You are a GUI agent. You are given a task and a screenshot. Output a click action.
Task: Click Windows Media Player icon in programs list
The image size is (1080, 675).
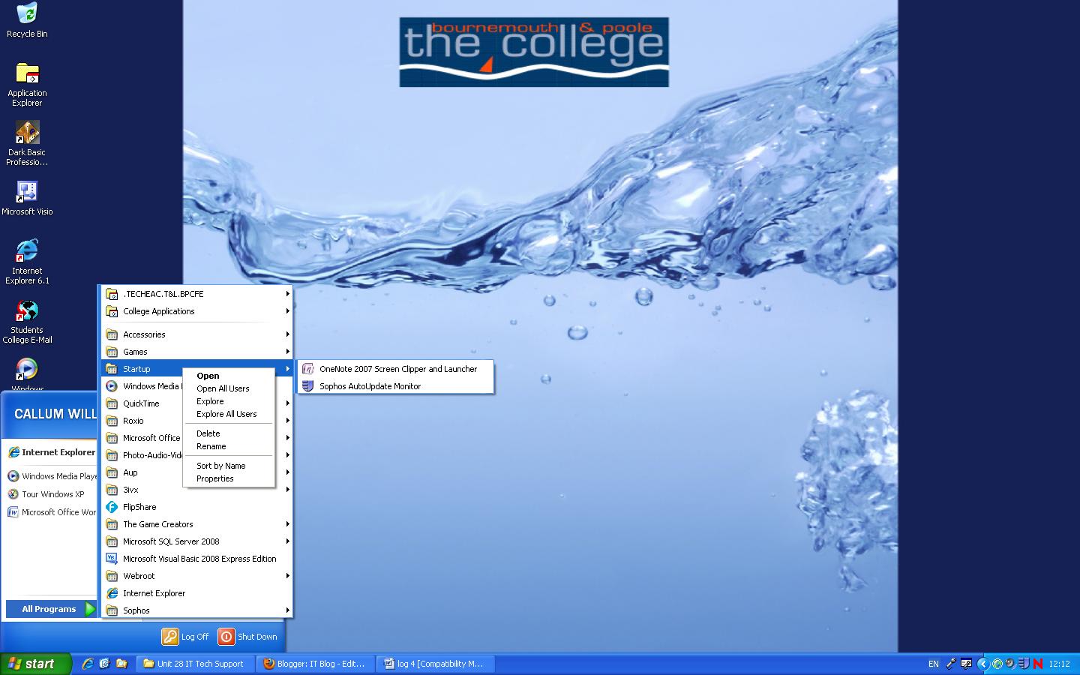(112, 386)
